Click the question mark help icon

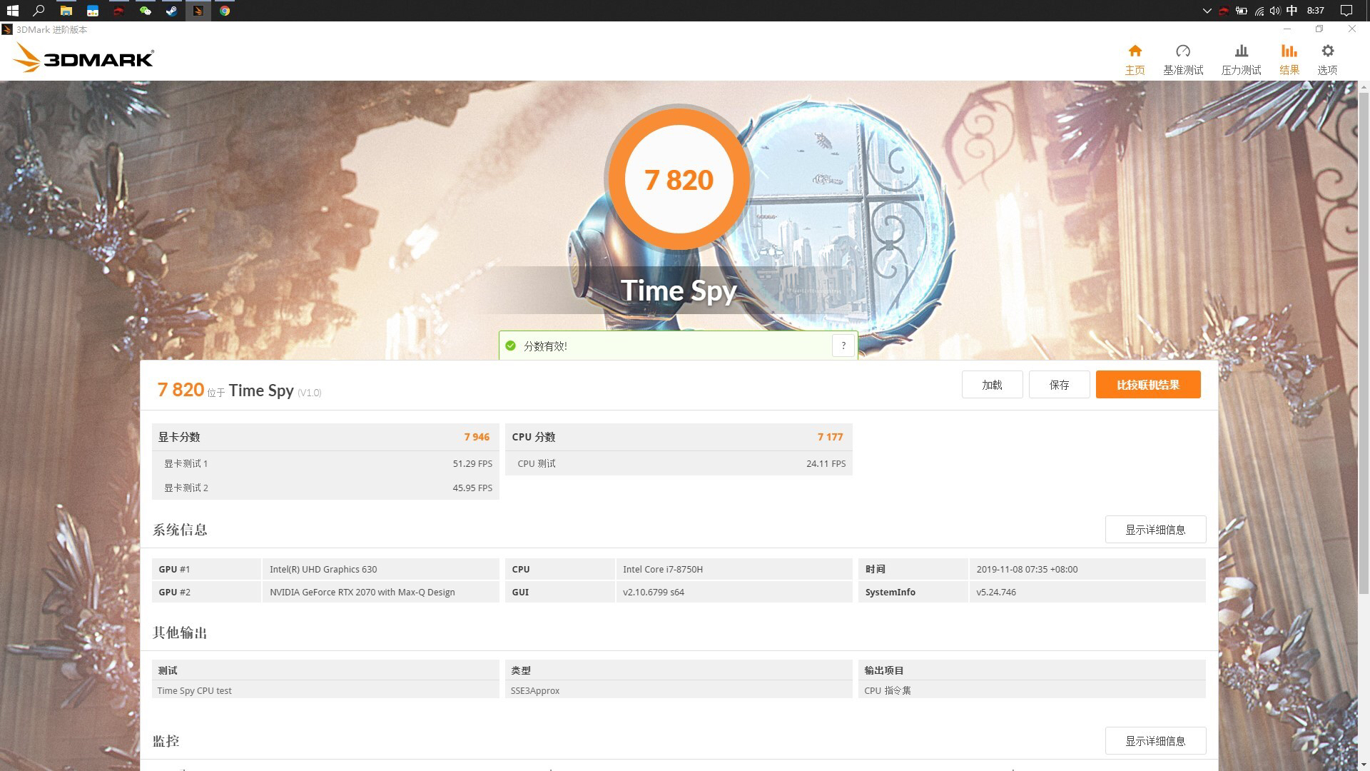pyautogui.click(x=843, y=346)
